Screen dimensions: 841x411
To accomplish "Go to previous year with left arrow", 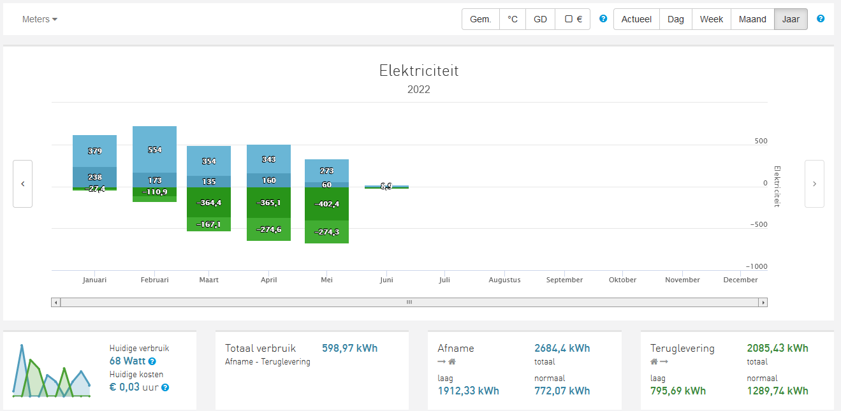I will tap(23, 184).
